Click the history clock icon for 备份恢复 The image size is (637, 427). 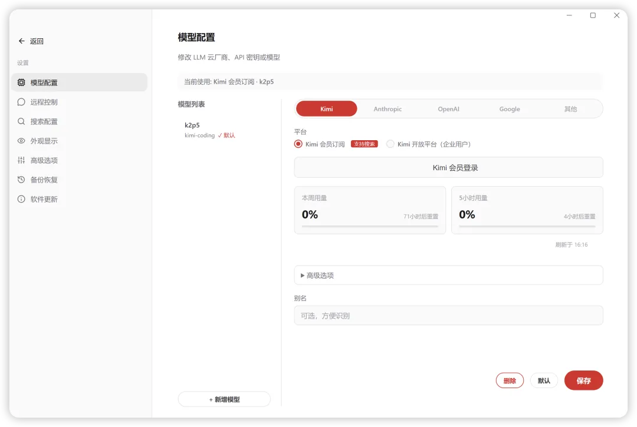(x=21, y=180)
